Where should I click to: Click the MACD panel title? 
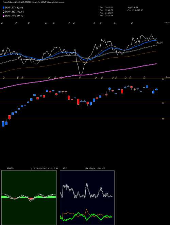(10, 168)
